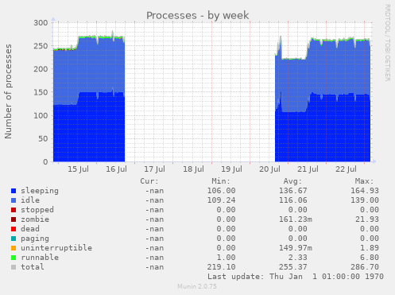
Task: Click the 'Number of processes' axis label
Action: point(8,91)
